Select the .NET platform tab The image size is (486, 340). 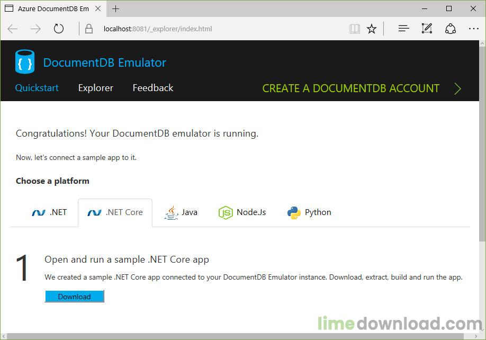(49, 212)
